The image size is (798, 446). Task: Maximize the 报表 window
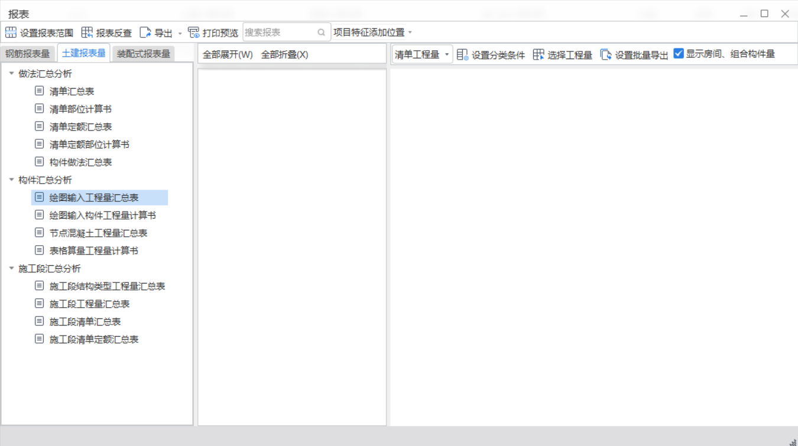764,14
